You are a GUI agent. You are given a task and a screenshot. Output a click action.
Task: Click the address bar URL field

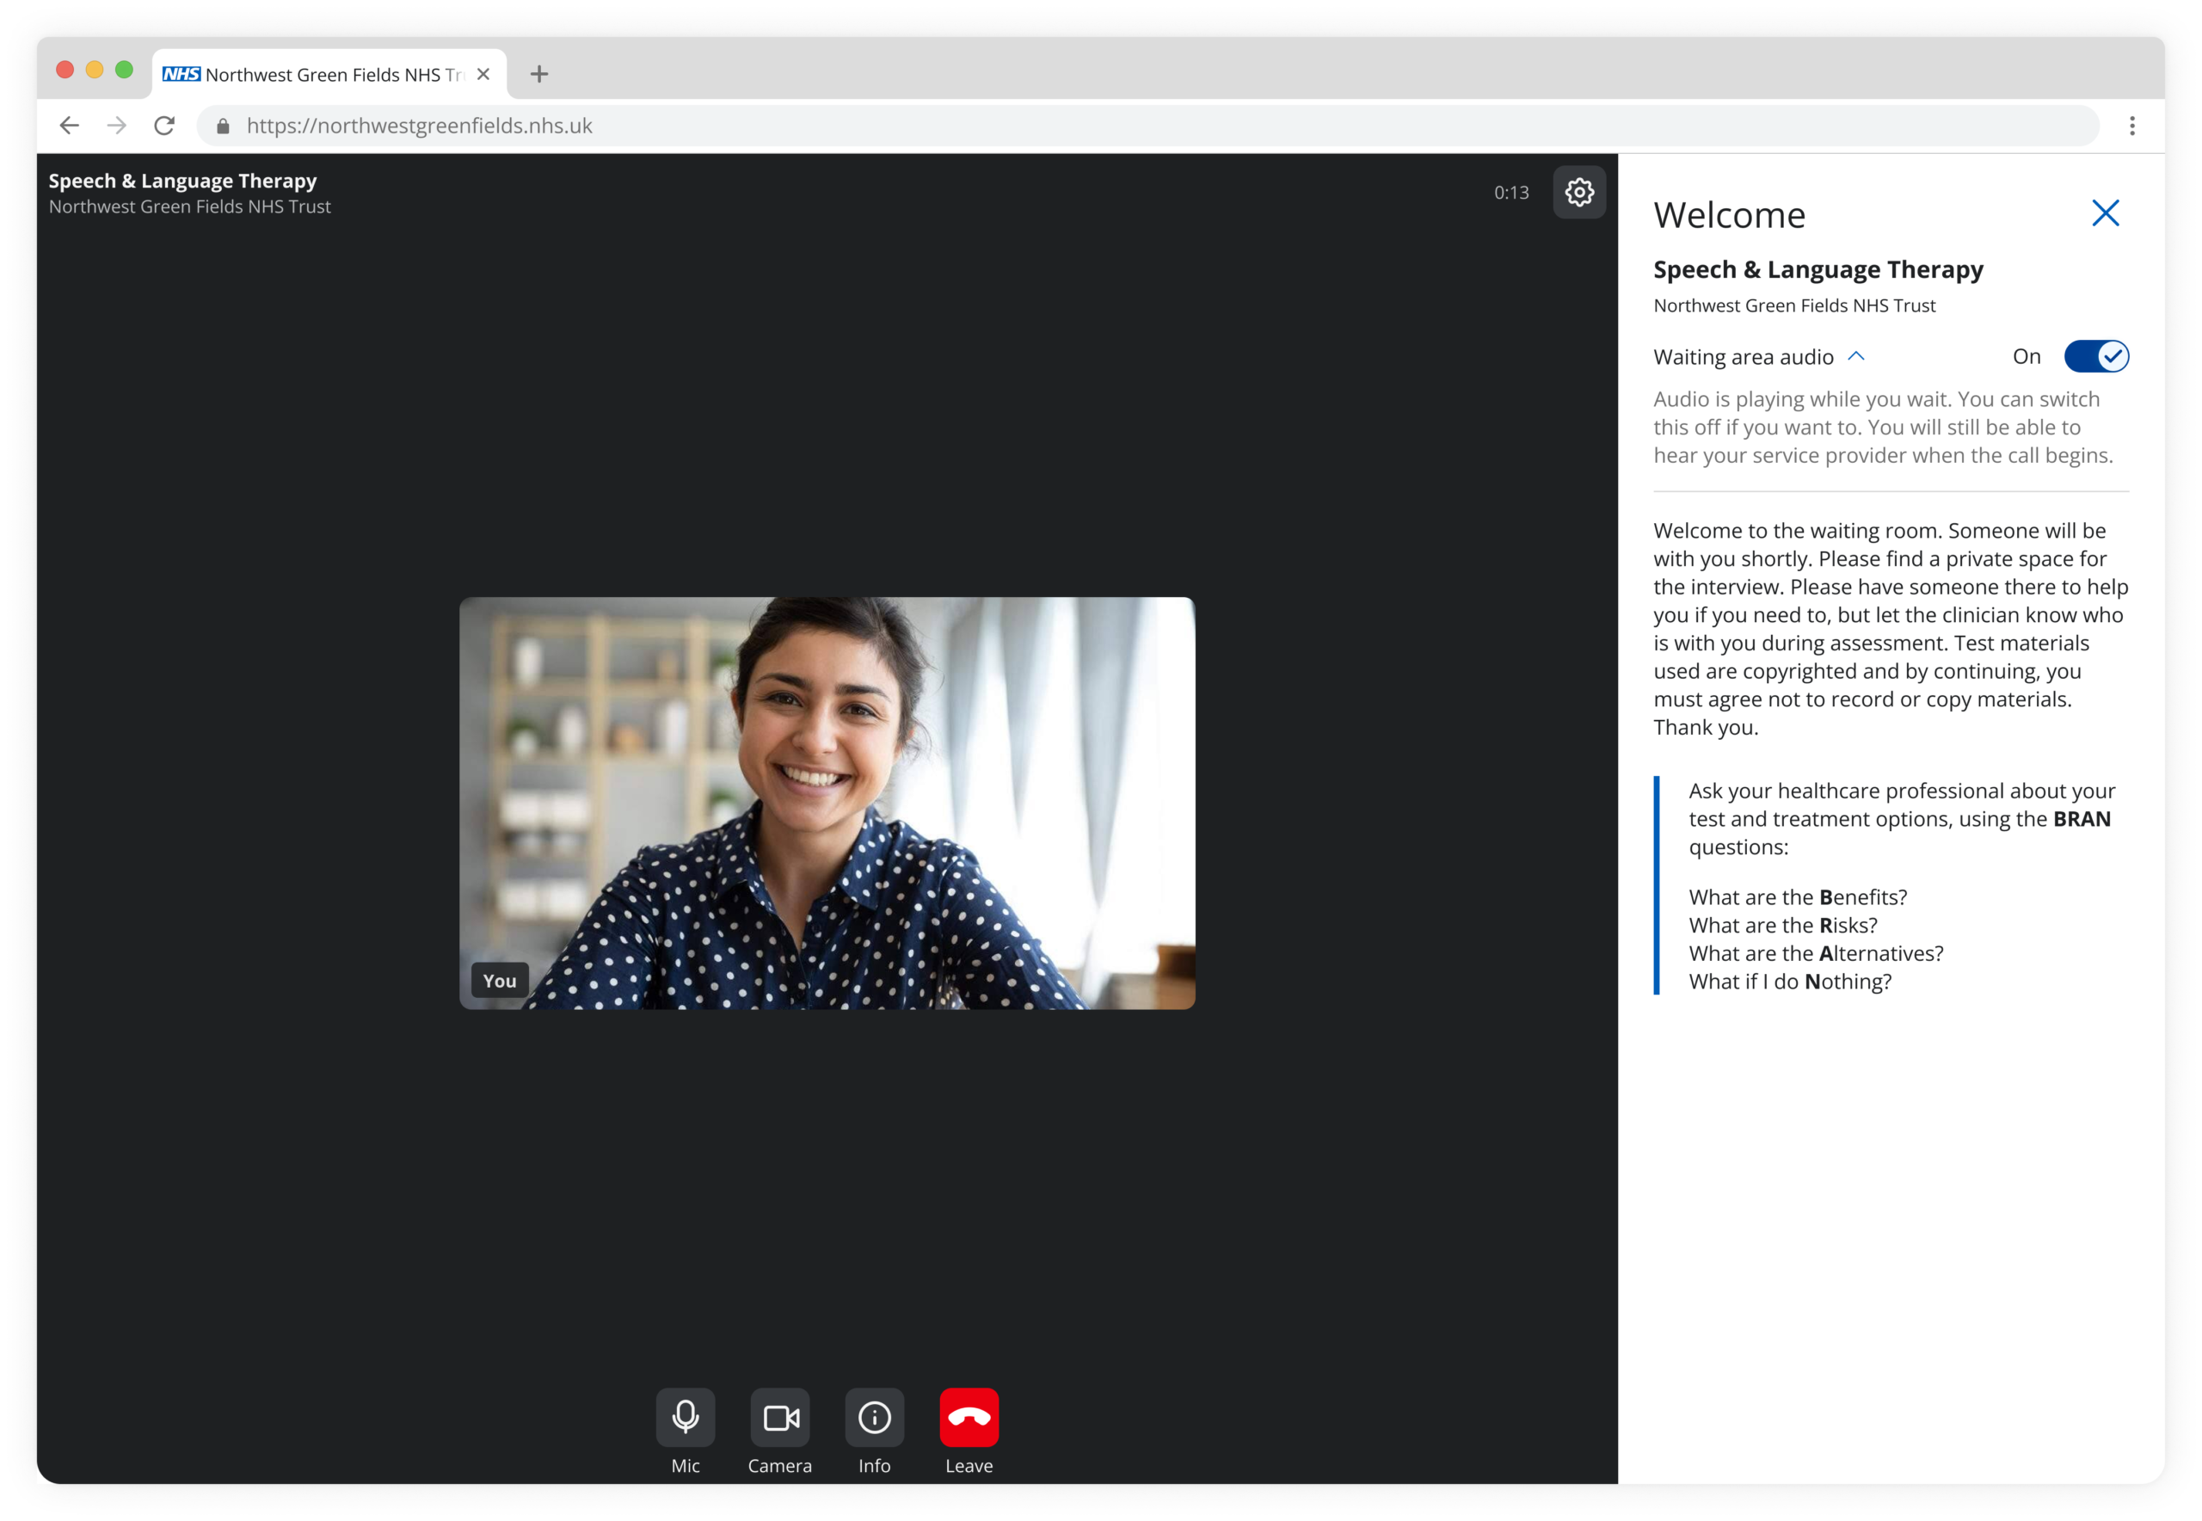1147,126
